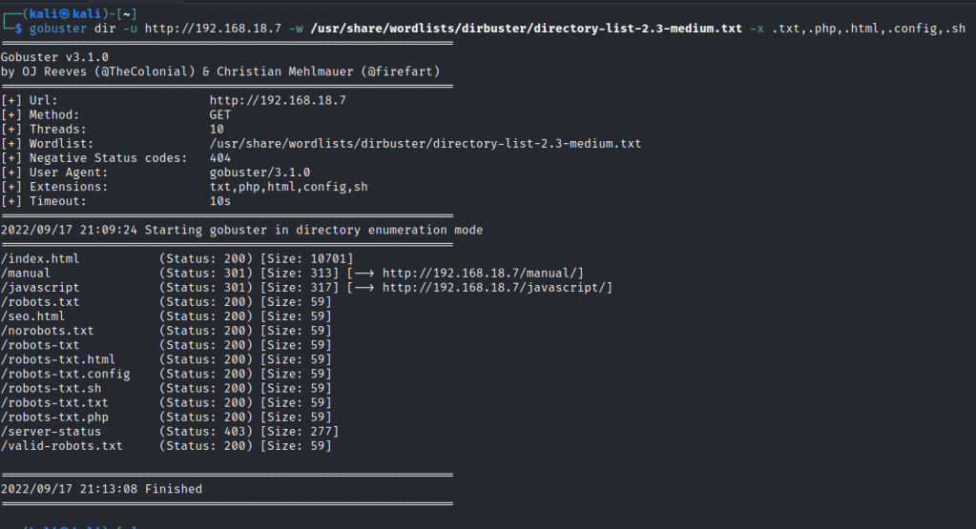This screenshot has height=529, width=976.
Task: Click the Finished timestamp line
Action: pyautogui.click(x=102, y=489)
